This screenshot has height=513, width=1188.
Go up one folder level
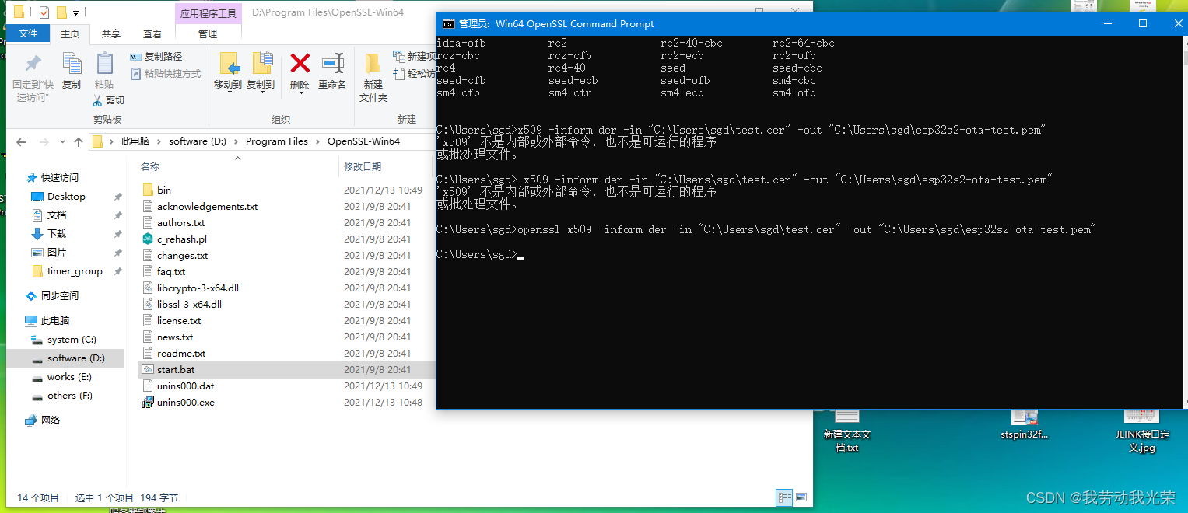[x=78, y=142]
